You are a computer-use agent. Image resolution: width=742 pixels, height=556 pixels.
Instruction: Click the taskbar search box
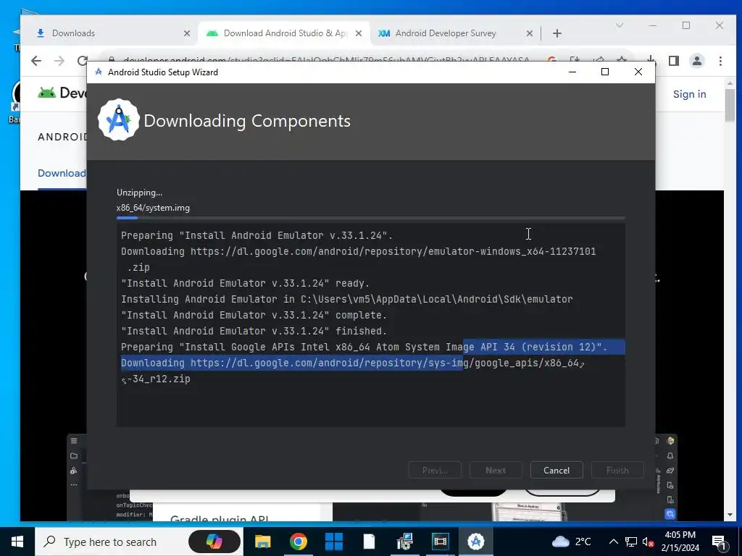[x=138, y=542]
